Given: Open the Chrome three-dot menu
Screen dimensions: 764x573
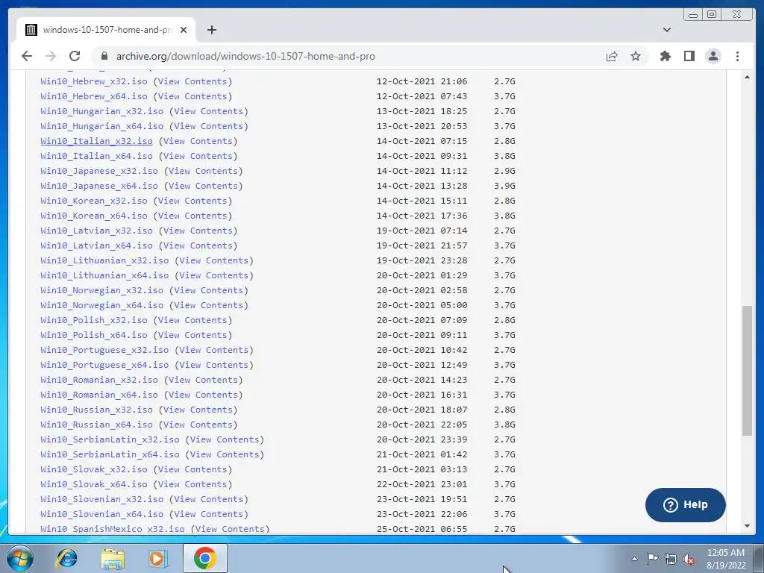Looking at the screenshot, I should pyautogui.click(x=737, y=56).
